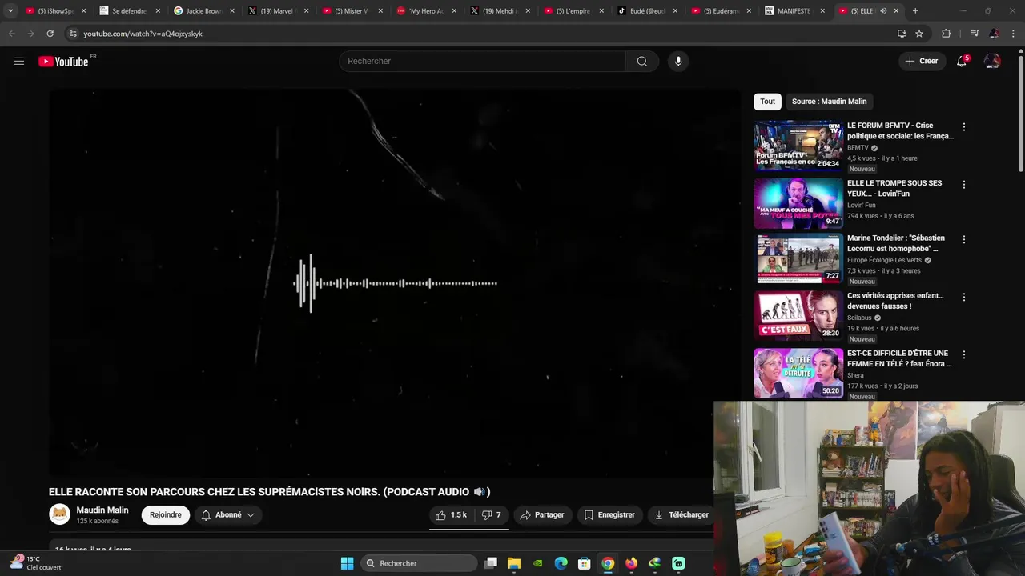The height and width of the screenshot is (576, 1025).
Task: Expand the Abonné subscription dropdown
Action: [228, 515]
